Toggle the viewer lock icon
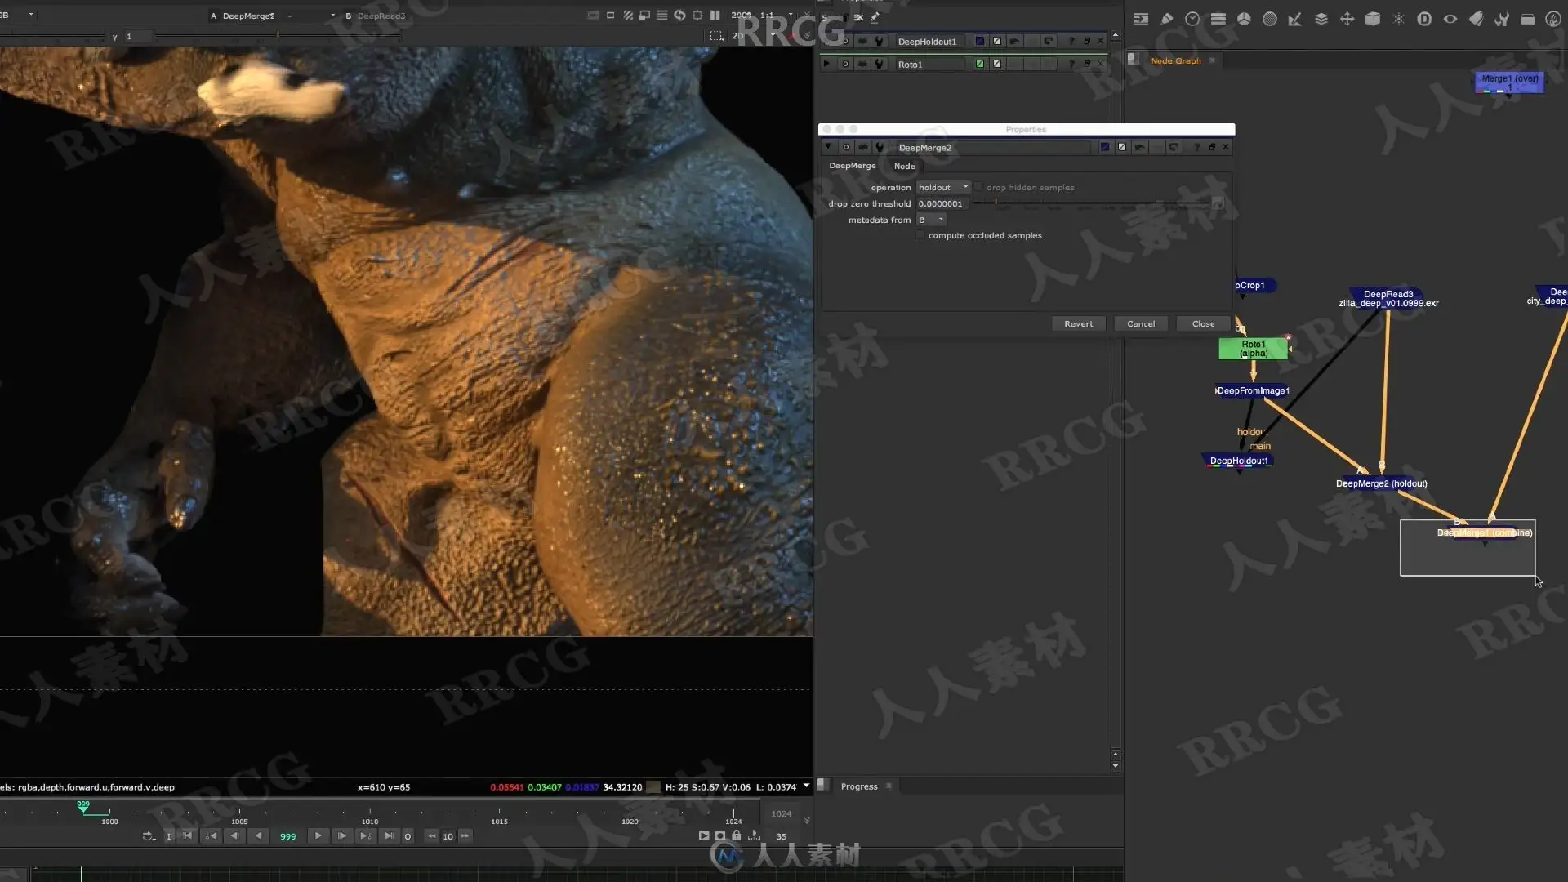Viewport: 1568px width, 882px height. point(737,835)
